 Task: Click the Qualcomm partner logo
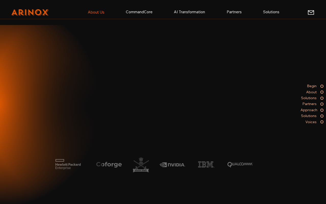(x=240, y=165)
